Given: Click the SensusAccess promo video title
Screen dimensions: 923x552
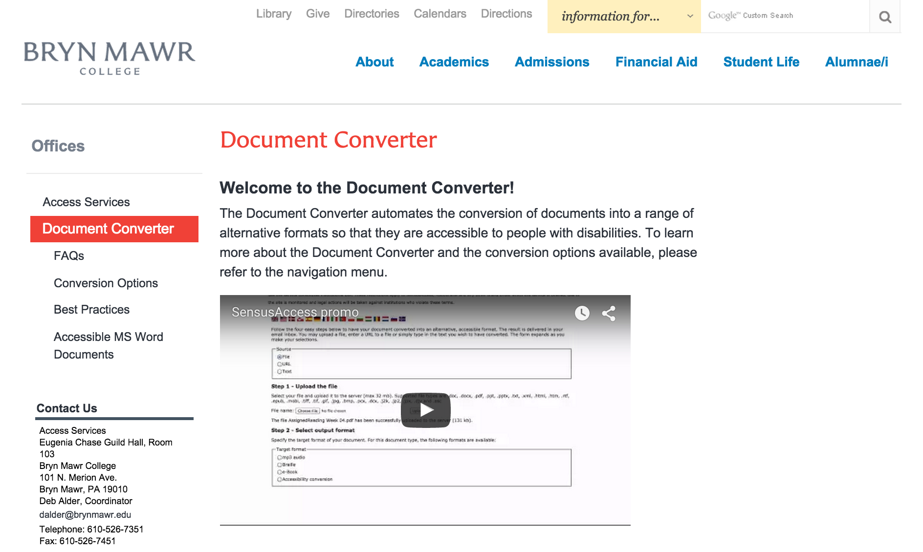Looking at the screenshot, I should point(295,312).
